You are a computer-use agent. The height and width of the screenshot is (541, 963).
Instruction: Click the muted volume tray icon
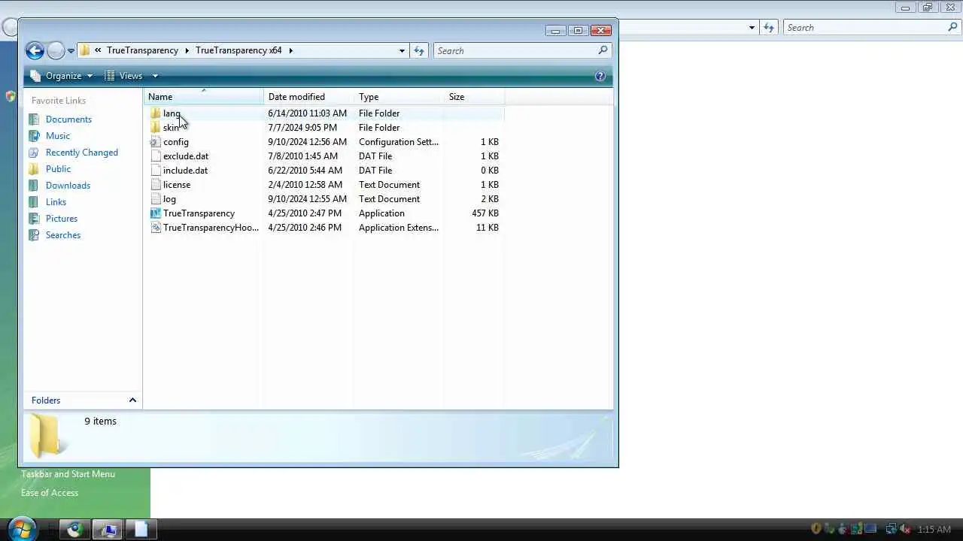tap(906, 530)
